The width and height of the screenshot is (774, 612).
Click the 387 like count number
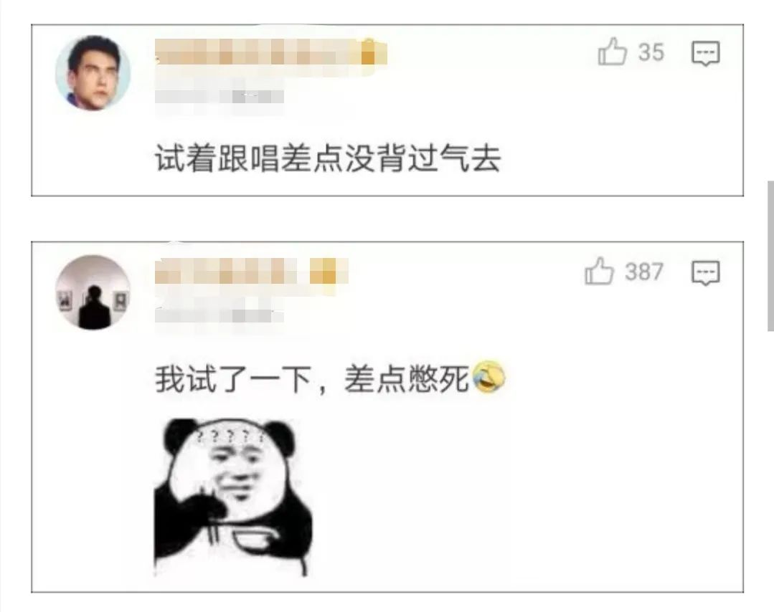point(643,272)
